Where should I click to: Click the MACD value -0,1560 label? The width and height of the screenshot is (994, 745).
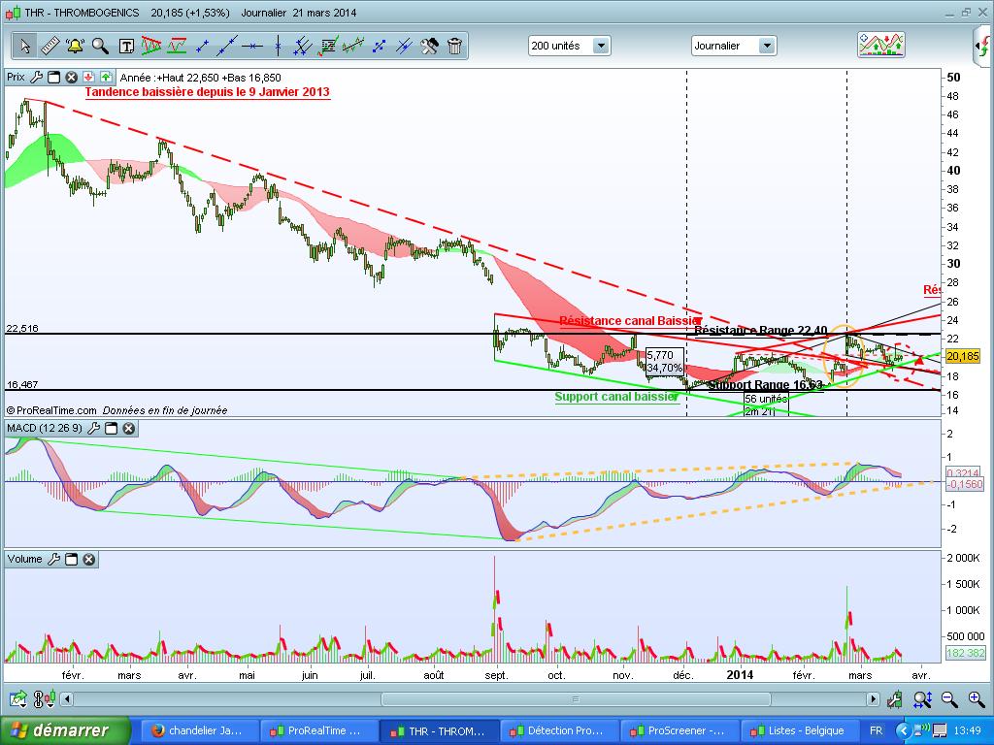click(x=965, y=484)
